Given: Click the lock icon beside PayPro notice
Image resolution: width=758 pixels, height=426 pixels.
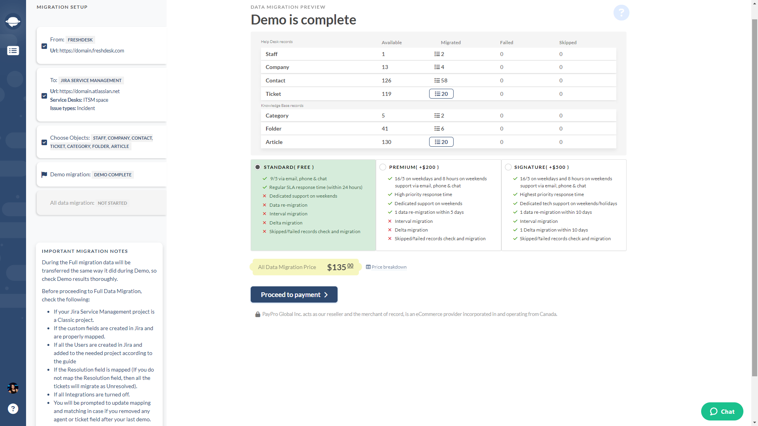Looking at the screenshot, I should (x=258, y=314).
